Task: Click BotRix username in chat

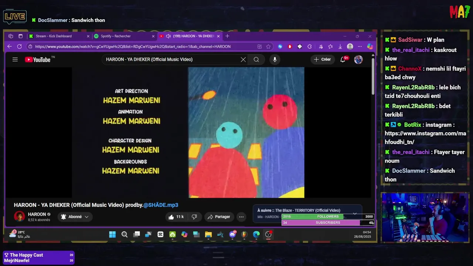Action: 412,125
